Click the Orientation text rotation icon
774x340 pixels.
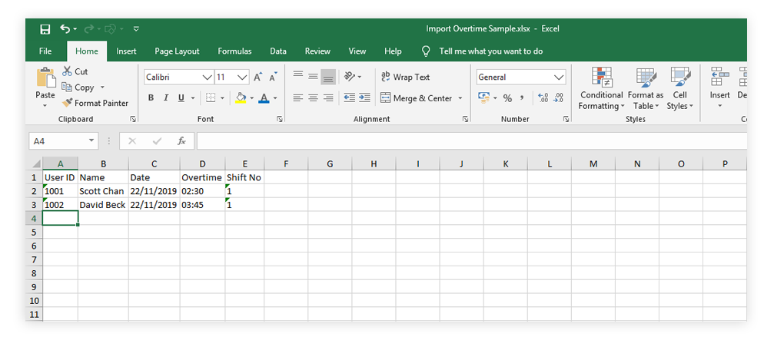coord(350,77)
